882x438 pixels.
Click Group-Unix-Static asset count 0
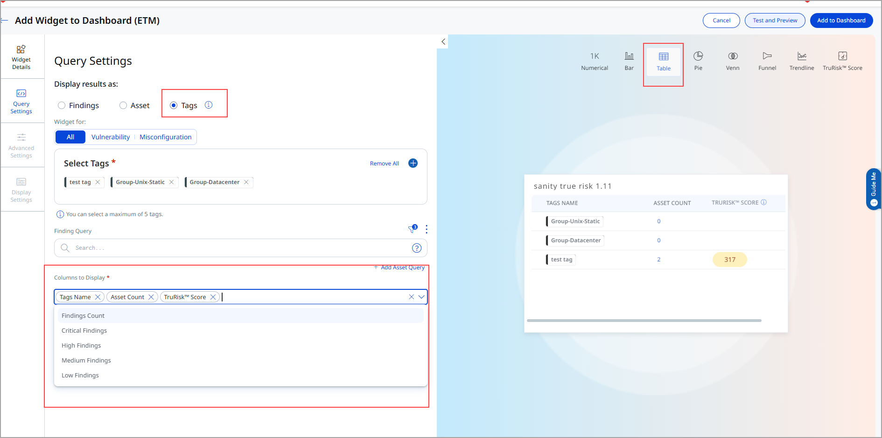(659, 221)
